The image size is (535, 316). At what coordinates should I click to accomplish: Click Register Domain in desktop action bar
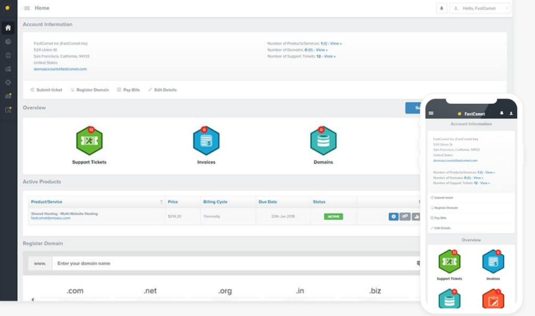pos(89,90)
